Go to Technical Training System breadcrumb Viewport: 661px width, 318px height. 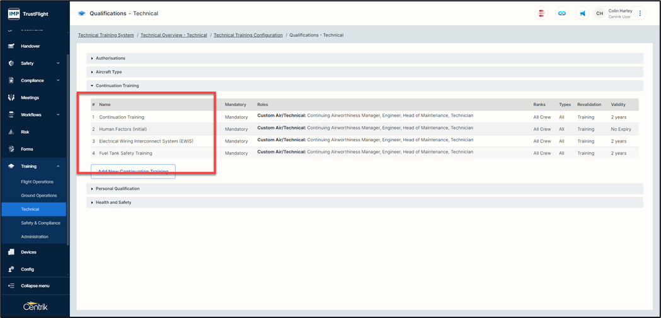tap(106, 35)
